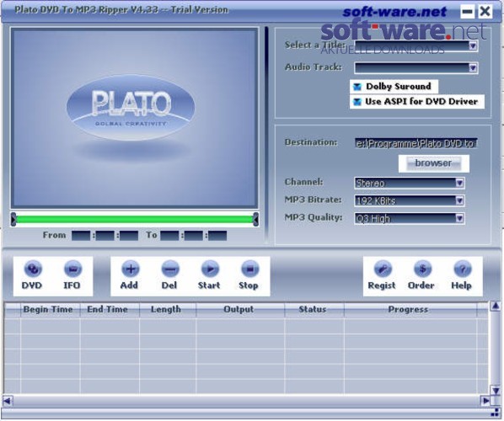Screen dimensions: 504x421
Task: Click the Output column header
Action: (240, 310)
